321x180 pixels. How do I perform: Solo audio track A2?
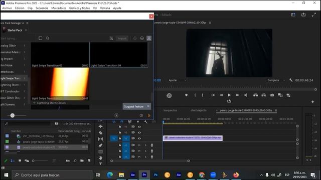[145, 151]
